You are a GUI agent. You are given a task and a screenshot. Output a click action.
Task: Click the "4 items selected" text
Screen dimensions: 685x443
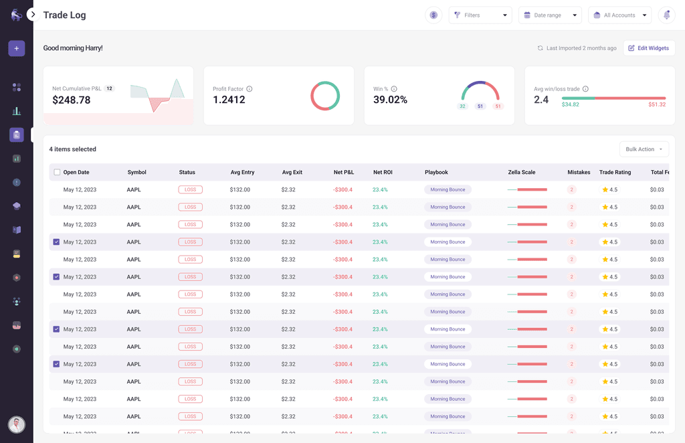(x=72, y=149)
